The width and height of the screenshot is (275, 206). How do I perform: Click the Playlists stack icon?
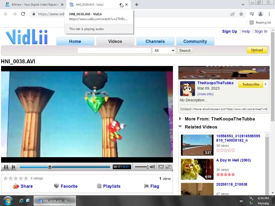click(99, 186)
